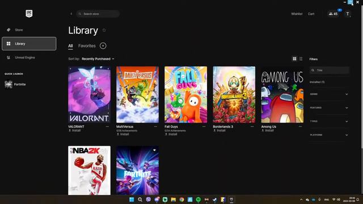Refresh the library with the refresh icon
The image size is (363, 204).
point(104,30)
